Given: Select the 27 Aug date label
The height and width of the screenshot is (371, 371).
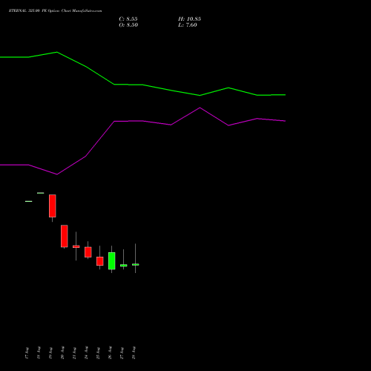Looking at the screenshot, I should pos(122,352).
